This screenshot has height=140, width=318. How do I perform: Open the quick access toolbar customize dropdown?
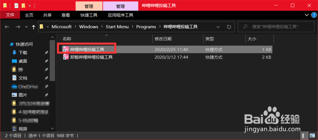click(x=30, y=6)
